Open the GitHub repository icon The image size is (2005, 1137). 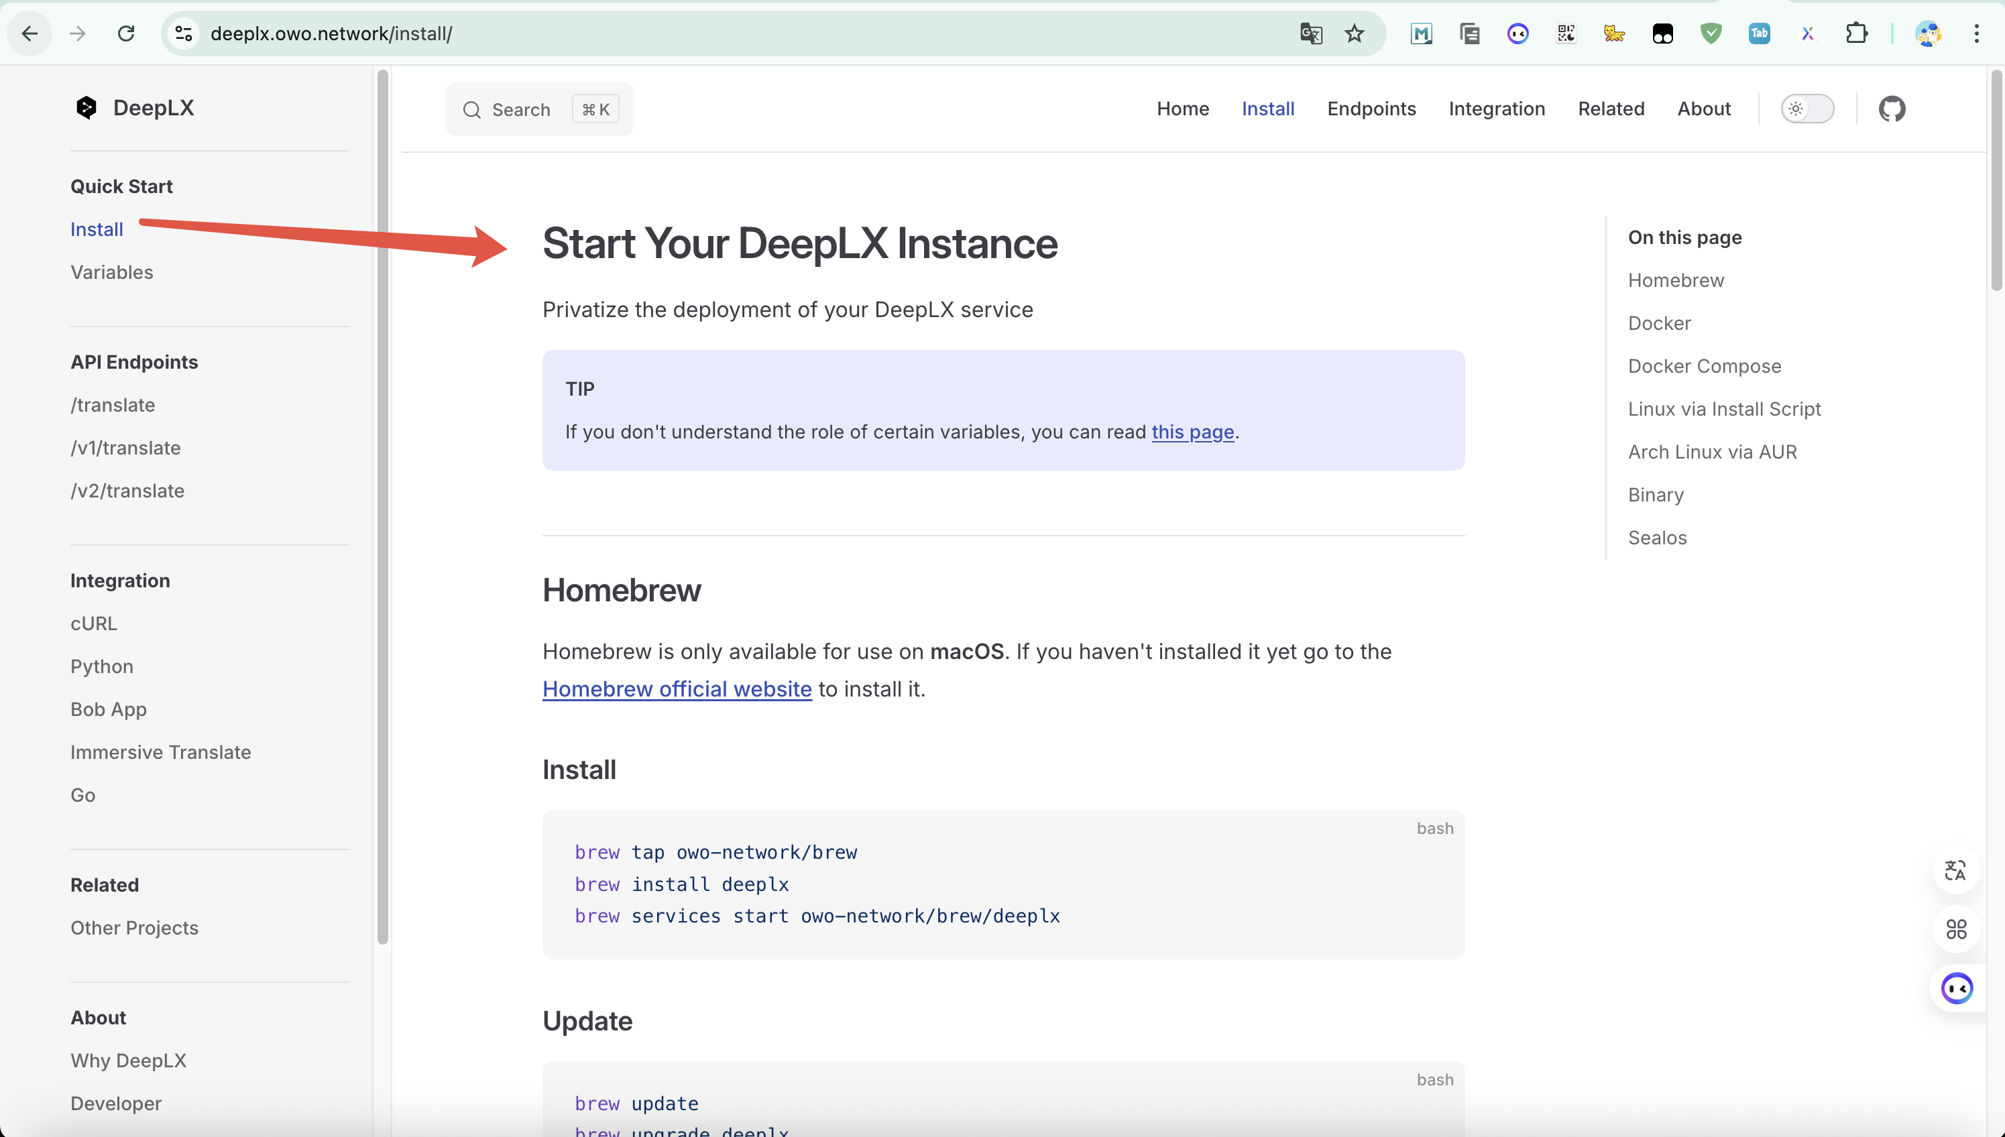1892,109
